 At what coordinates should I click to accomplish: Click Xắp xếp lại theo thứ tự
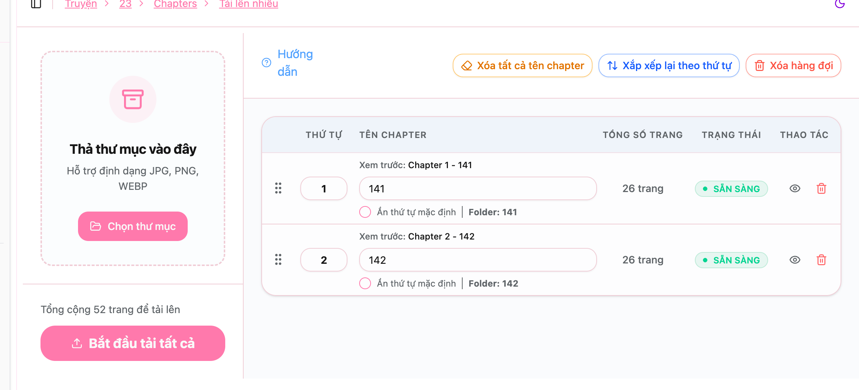point(669,65)
